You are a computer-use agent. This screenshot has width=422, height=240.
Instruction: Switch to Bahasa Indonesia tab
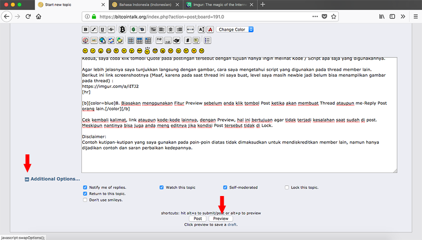point(145,5)
